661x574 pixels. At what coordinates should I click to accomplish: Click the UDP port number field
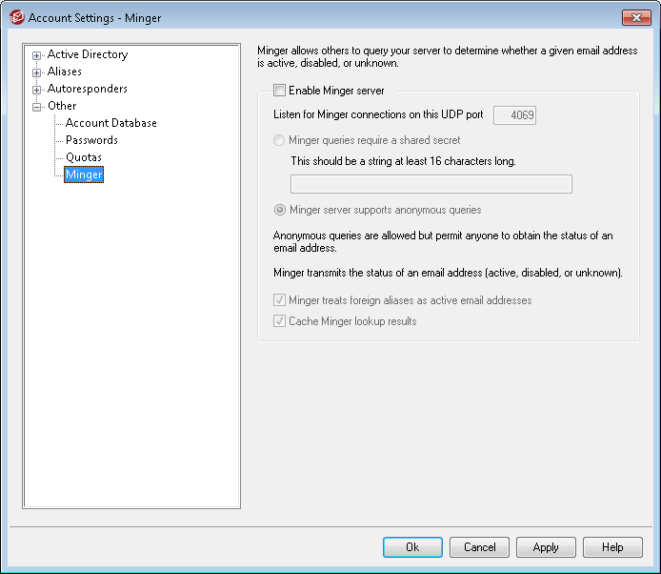point(514,115)
